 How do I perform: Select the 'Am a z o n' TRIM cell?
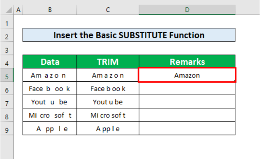108,75
